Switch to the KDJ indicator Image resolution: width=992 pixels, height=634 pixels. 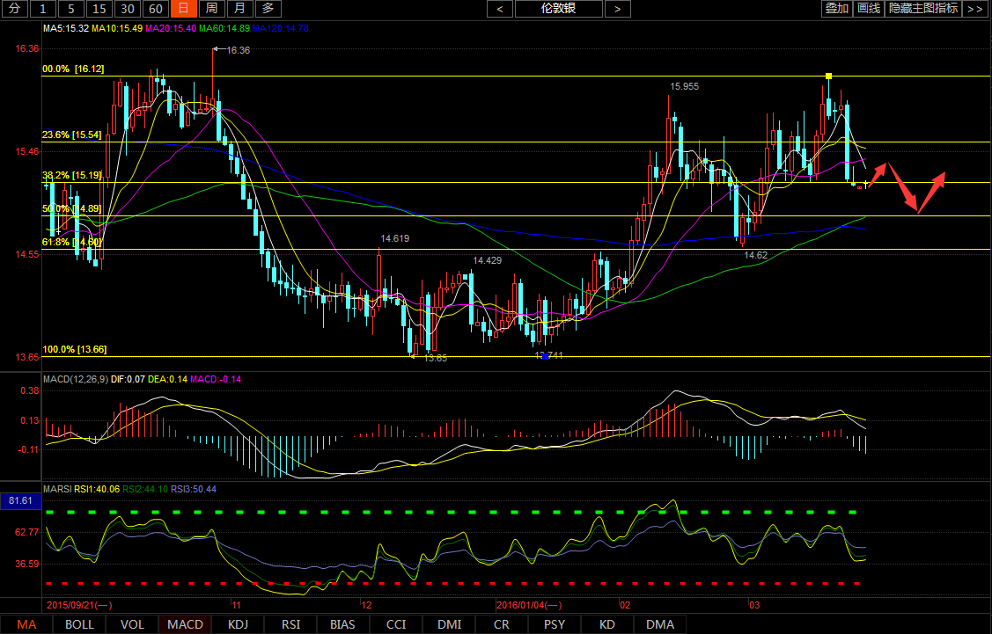coord(238,624)
